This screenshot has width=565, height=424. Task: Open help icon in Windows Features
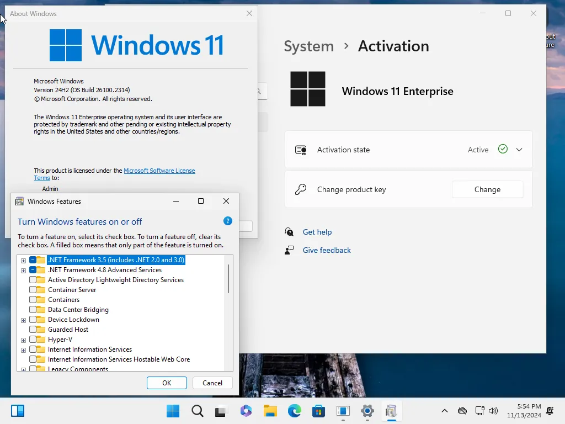click(228, 221)
